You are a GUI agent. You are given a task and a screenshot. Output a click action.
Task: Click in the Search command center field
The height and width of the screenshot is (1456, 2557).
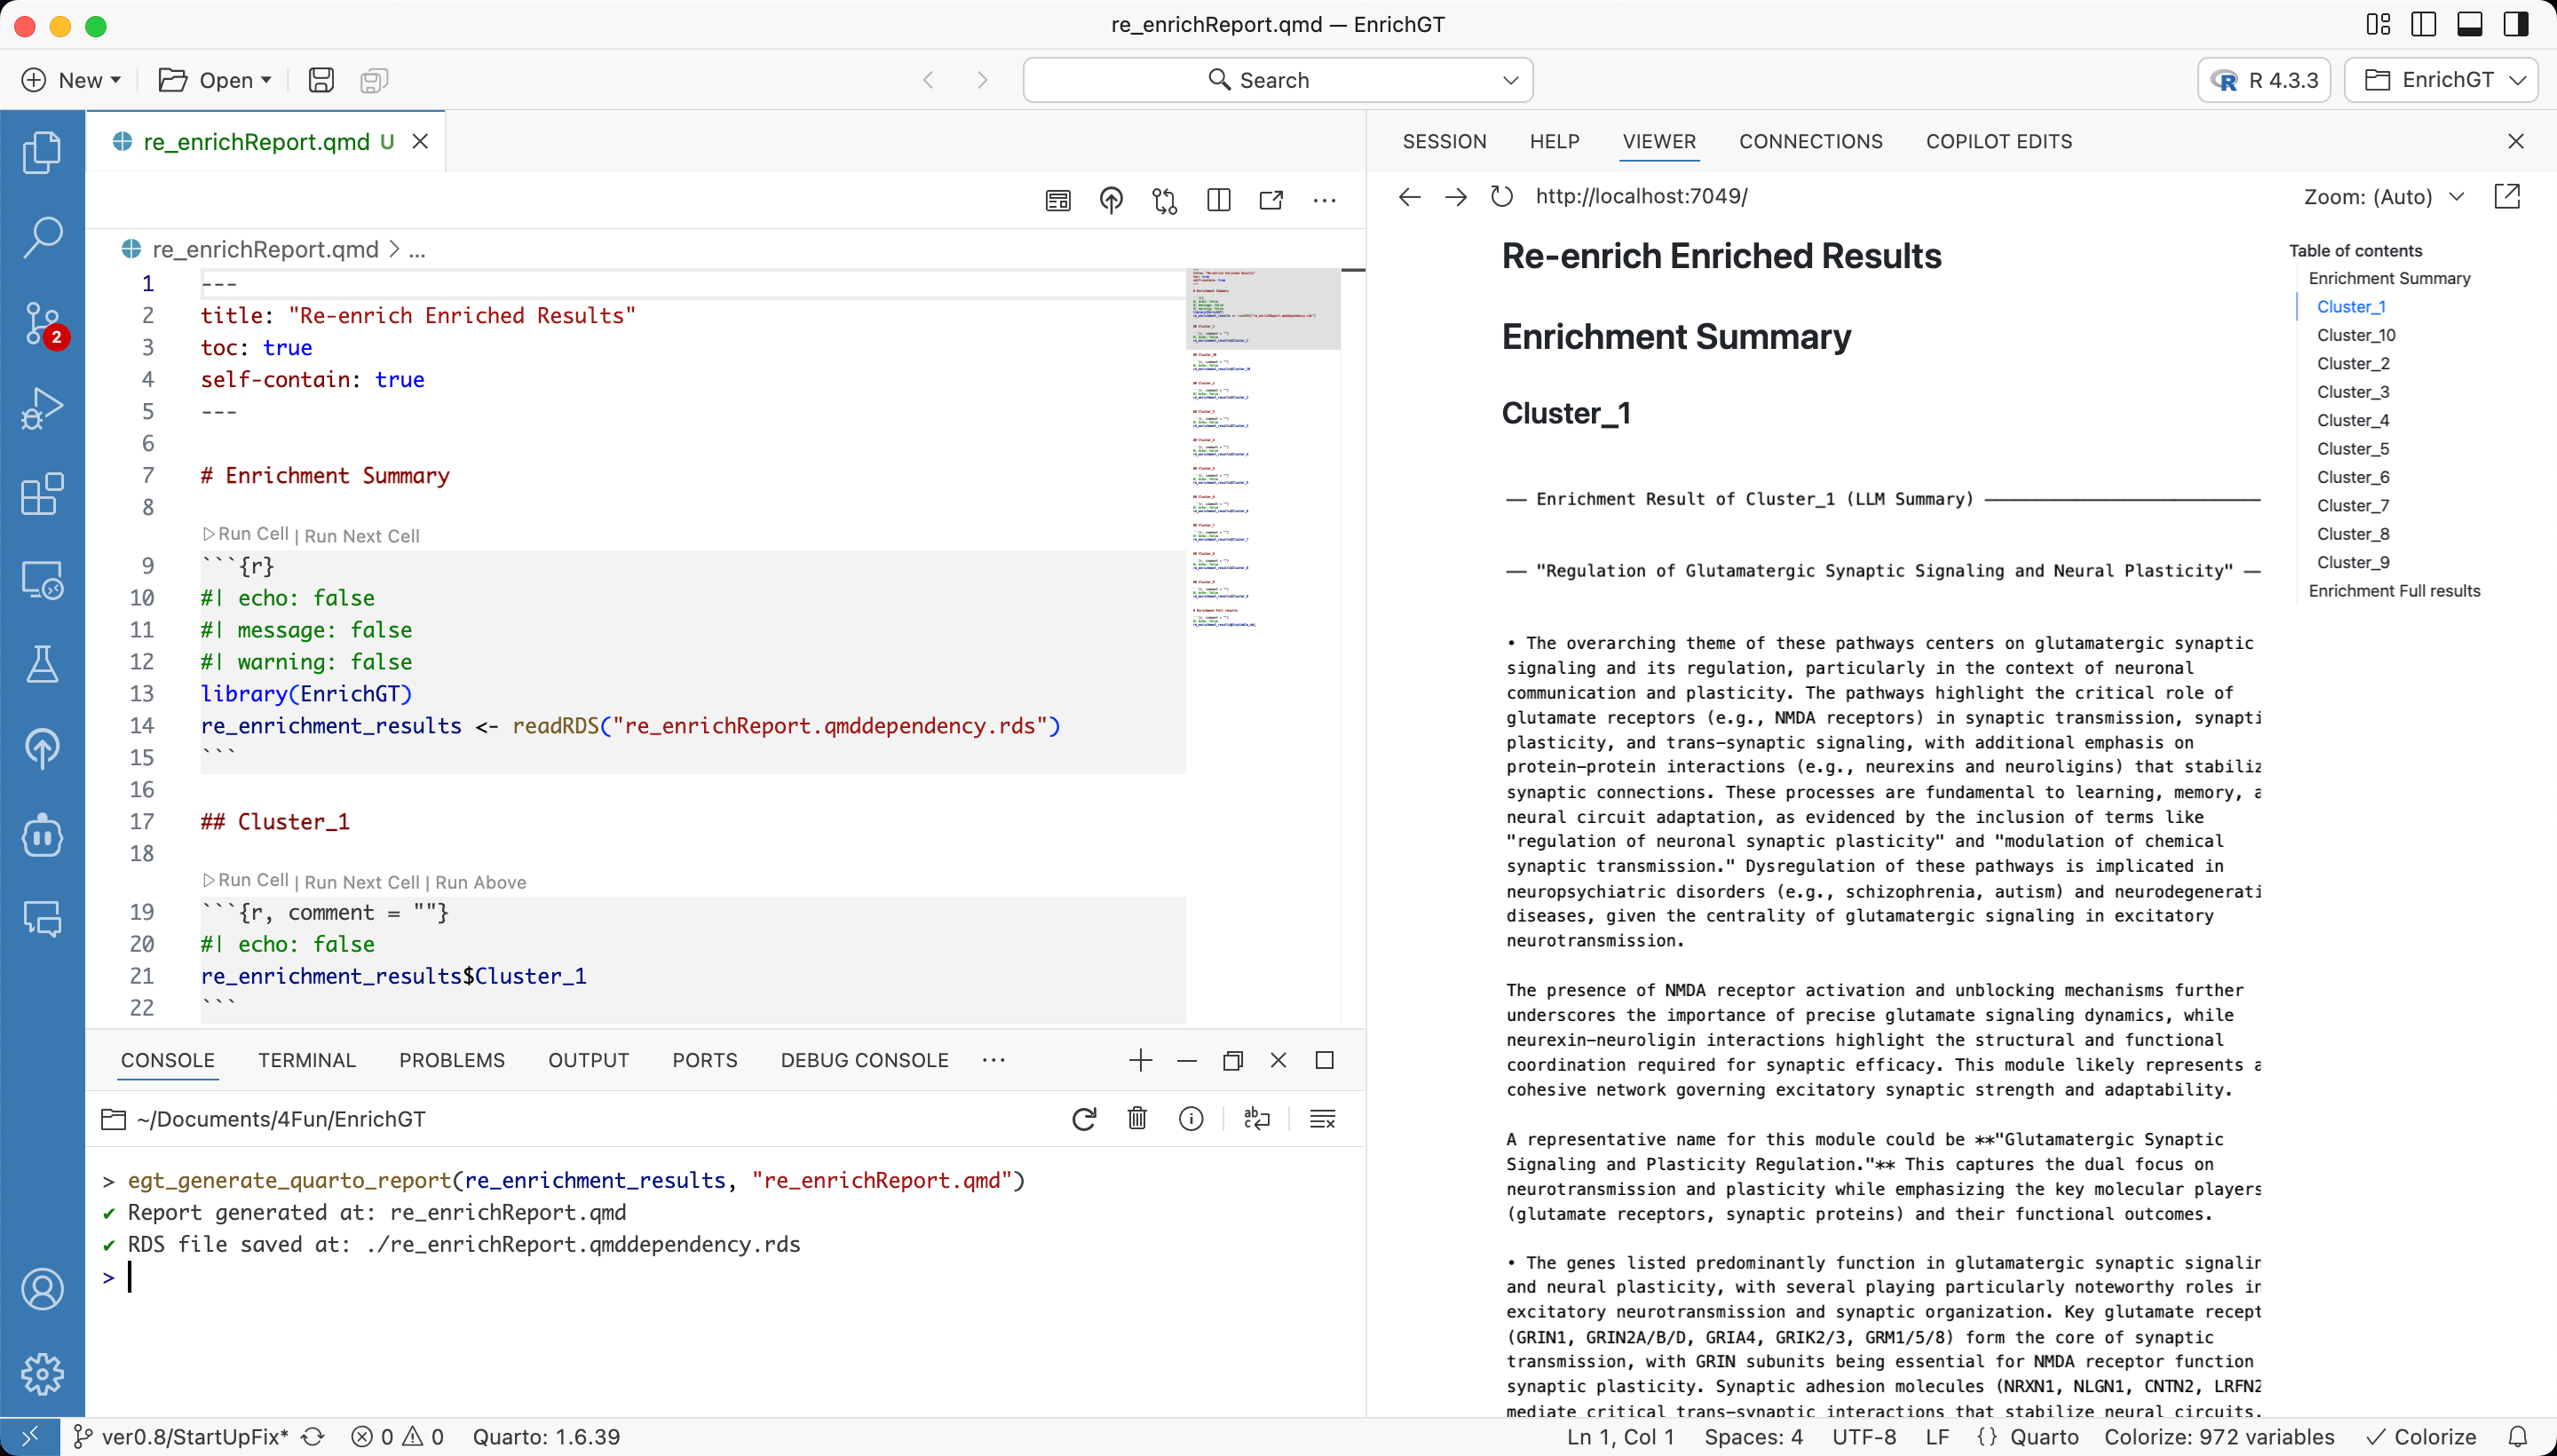click(x=1277, y=80)
